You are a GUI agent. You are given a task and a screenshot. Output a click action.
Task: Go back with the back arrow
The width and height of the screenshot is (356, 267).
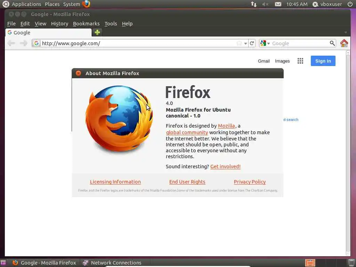[x=11, y=43]
